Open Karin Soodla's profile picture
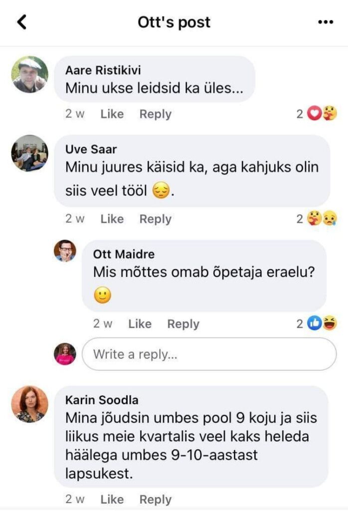This screenshot has width=348, height=511. tap(30, 404)
